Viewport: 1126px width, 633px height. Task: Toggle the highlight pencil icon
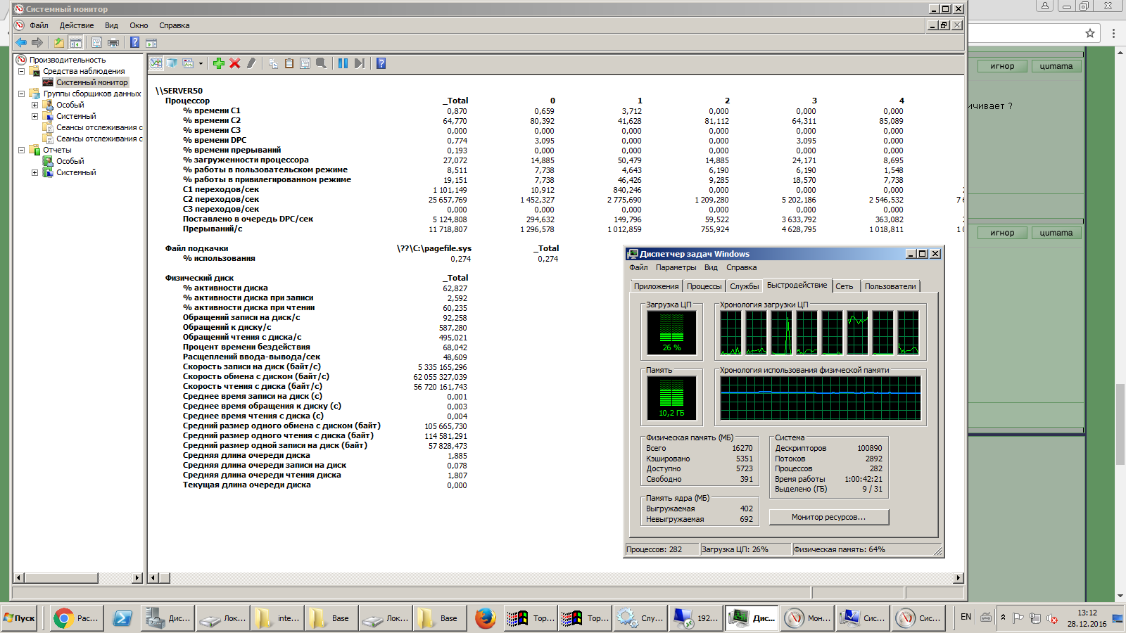click(251, 63)
